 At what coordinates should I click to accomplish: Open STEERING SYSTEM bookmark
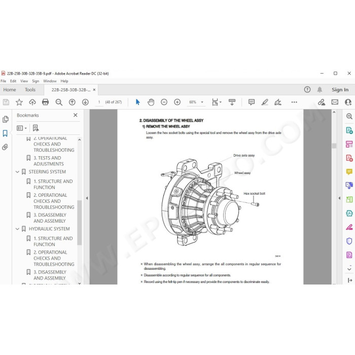47,172
